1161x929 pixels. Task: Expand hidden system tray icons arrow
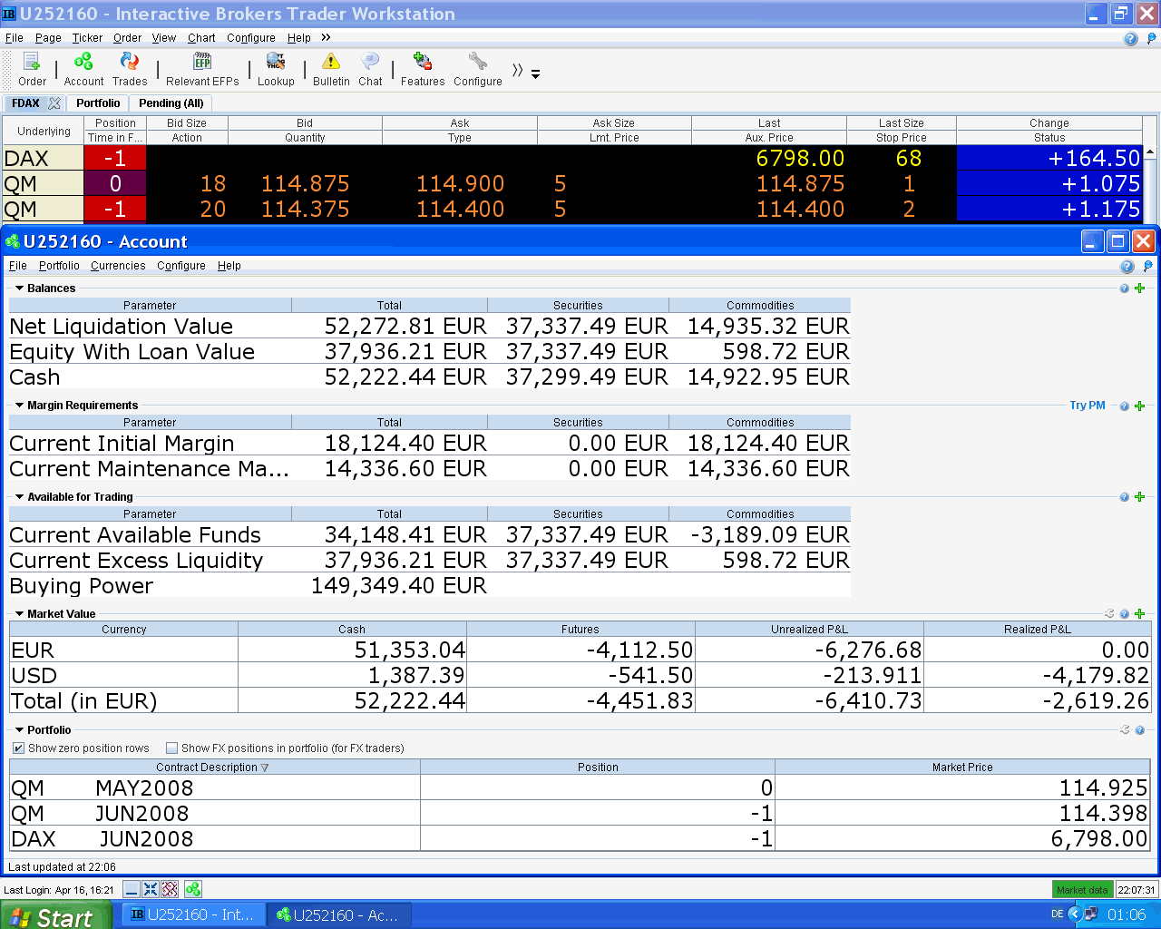click(1074, 914)
